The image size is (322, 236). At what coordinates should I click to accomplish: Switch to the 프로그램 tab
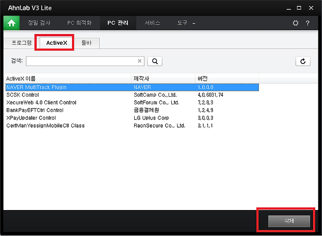(x=21, y=43)
